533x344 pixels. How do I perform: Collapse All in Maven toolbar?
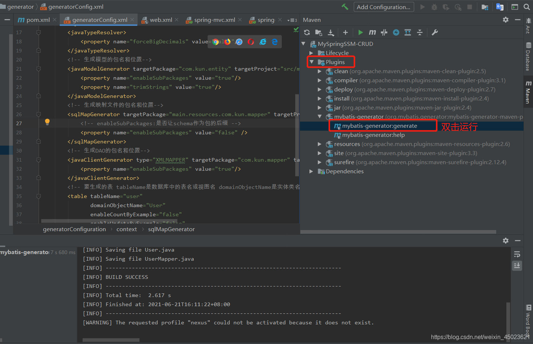coord(420,32)
